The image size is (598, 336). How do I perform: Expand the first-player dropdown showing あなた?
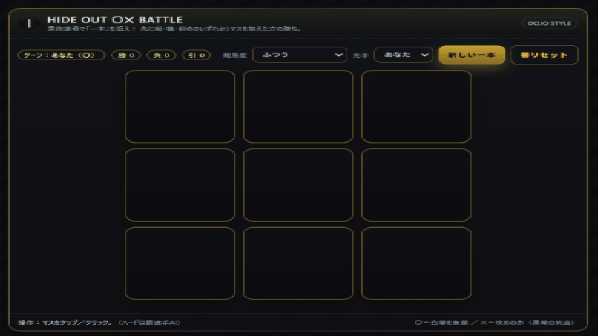[x=403, y=55]
